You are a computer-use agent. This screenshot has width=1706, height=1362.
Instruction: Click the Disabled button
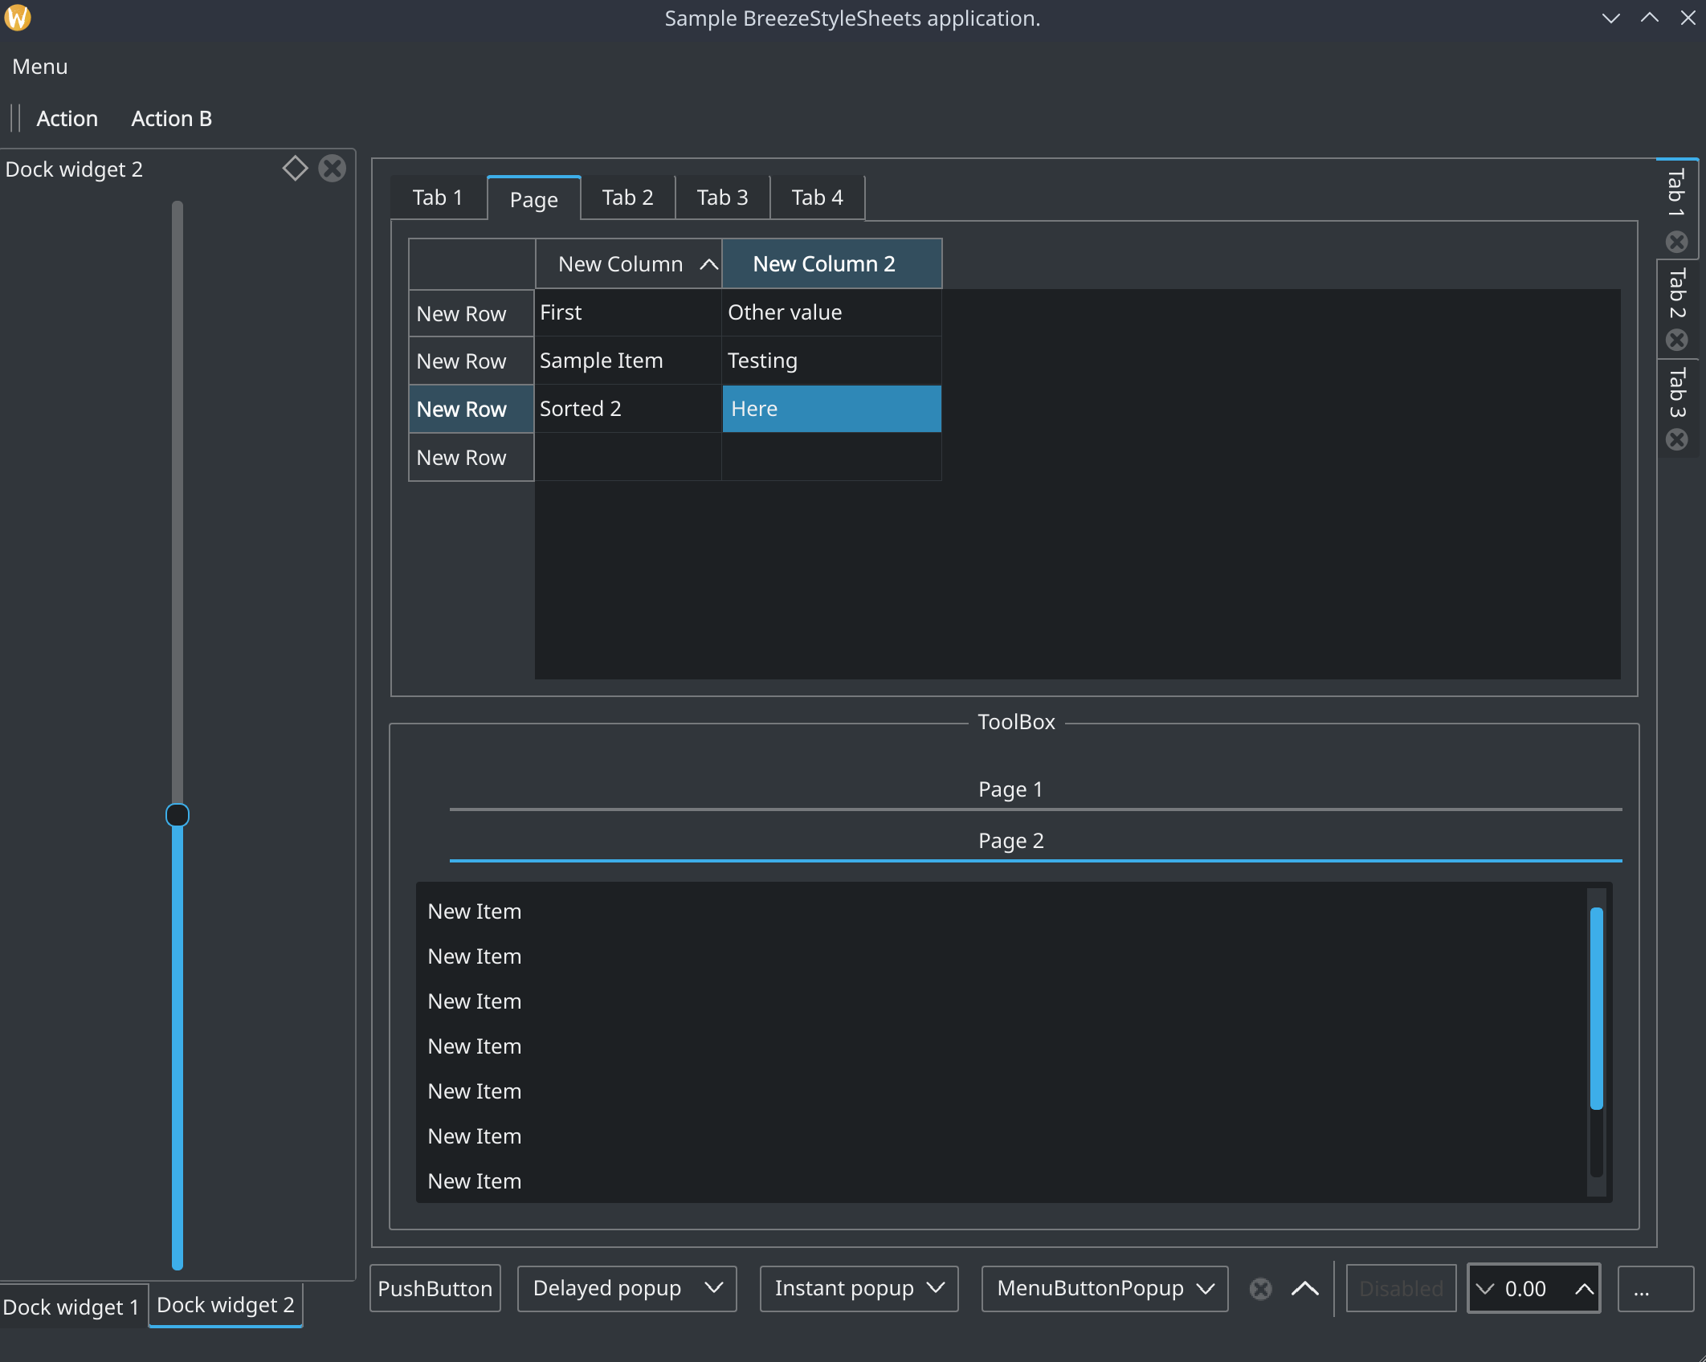coord(1401,1289)
